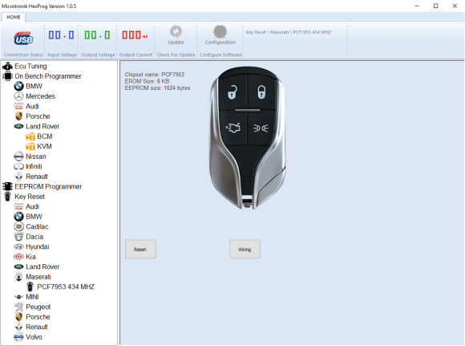Click the Ecu Tuning tree label

30,67
